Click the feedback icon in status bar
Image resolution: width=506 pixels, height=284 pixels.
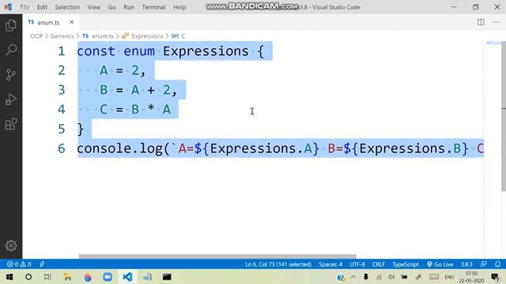484,264
